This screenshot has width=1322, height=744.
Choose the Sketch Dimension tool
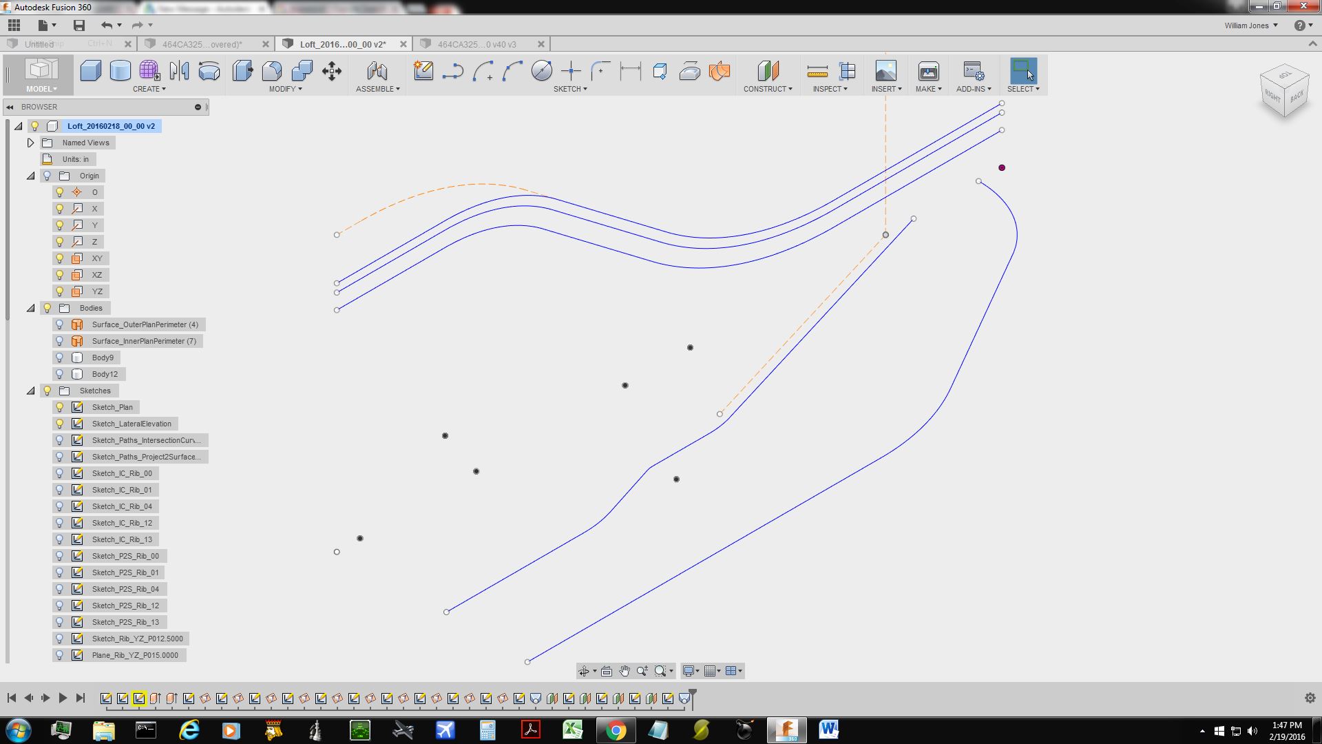630,71
